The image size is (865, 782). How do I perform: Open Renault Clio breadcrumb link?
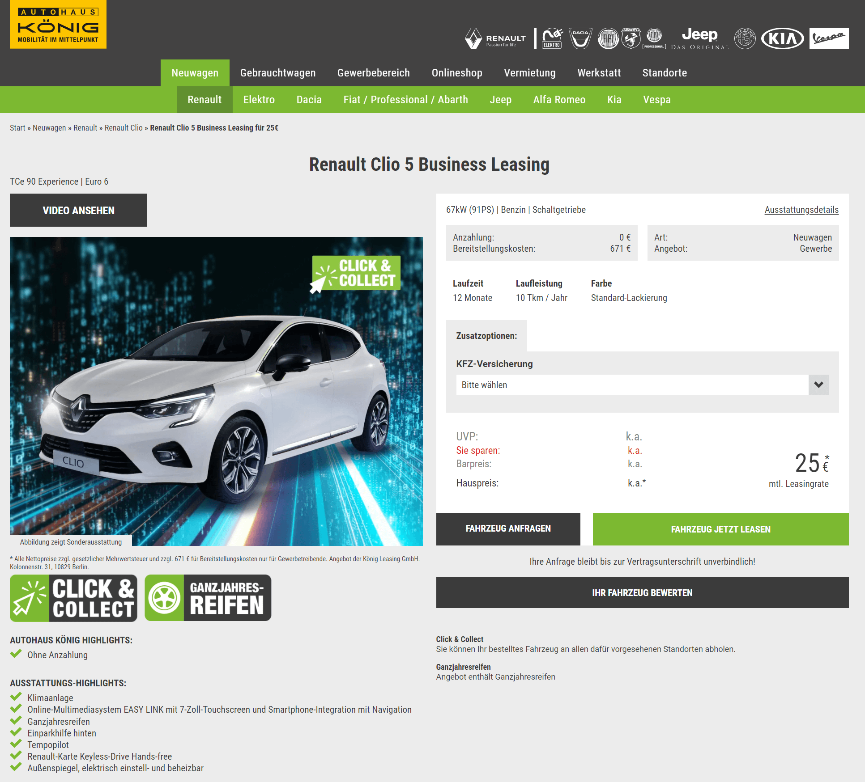click(124, 128)
